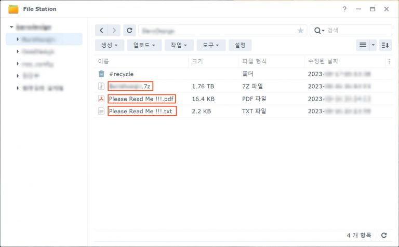Go forward with the right arrow button
This screenshot has height=247, width=399.
114,31
